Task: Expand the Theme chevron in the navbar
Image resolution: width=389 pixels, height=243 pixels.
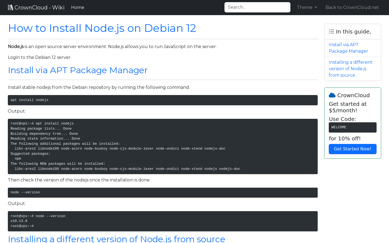Action: (316, 8)
